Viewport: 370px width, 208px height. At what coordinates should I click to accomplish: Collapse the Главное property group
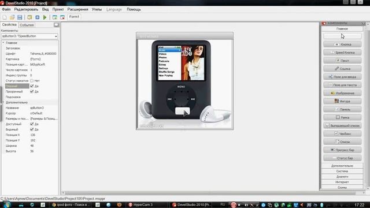click(3, 43)
